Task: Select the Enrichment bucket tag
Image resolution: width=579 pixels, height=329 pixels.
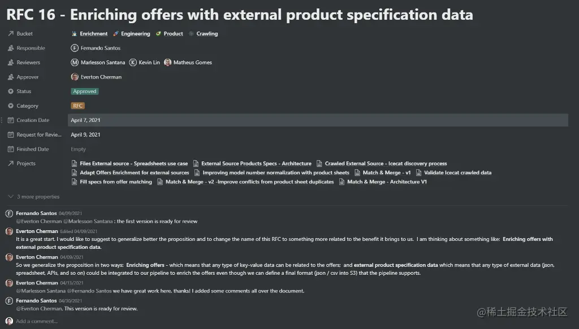Action: click(90, 34)
